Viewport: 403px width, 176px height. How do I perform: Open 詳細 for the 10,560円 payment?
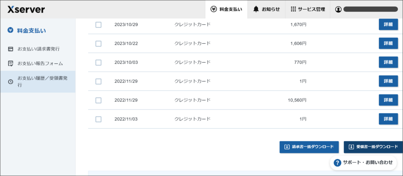point(388,100)
